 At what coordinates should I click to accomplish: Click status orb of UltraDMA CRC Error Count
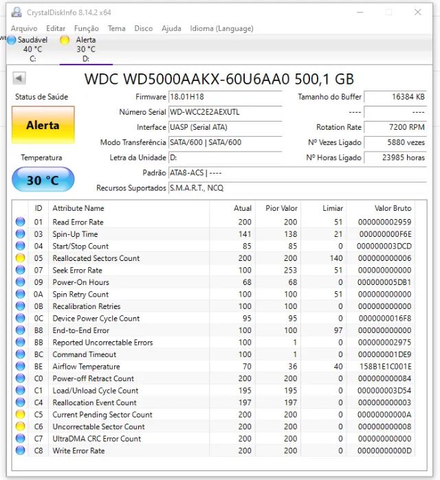pos(20,438)
